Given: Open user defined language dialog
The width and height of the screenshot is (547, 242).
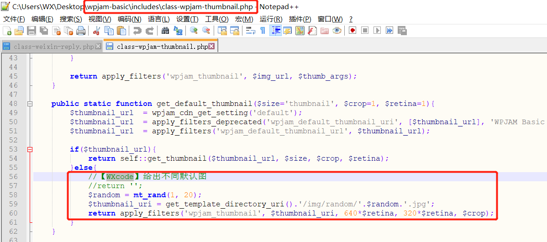Looking at the screenshot, I should [288, 31].
